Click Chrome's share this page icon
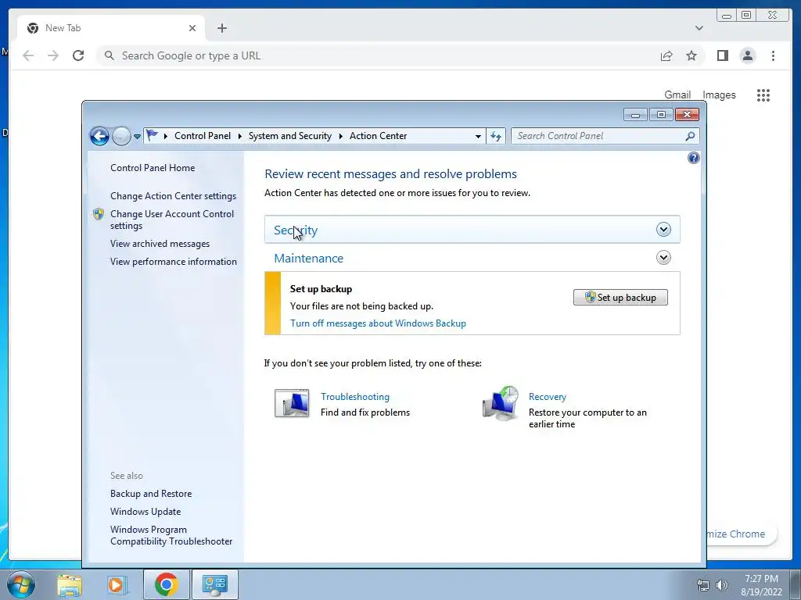 (x=666, y=56)
